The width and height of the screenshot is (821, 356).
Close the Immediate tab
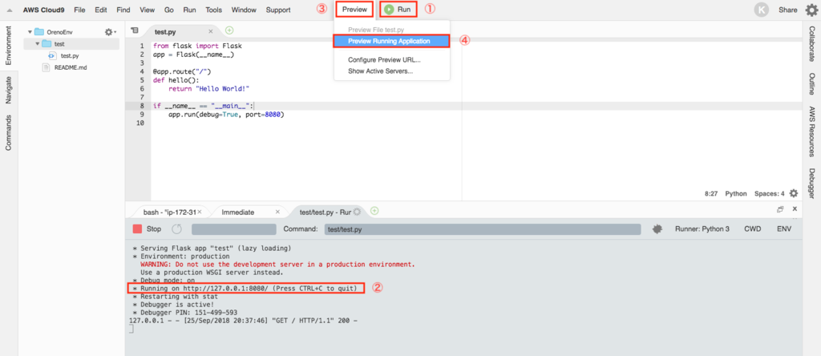[x=277, y=212]
